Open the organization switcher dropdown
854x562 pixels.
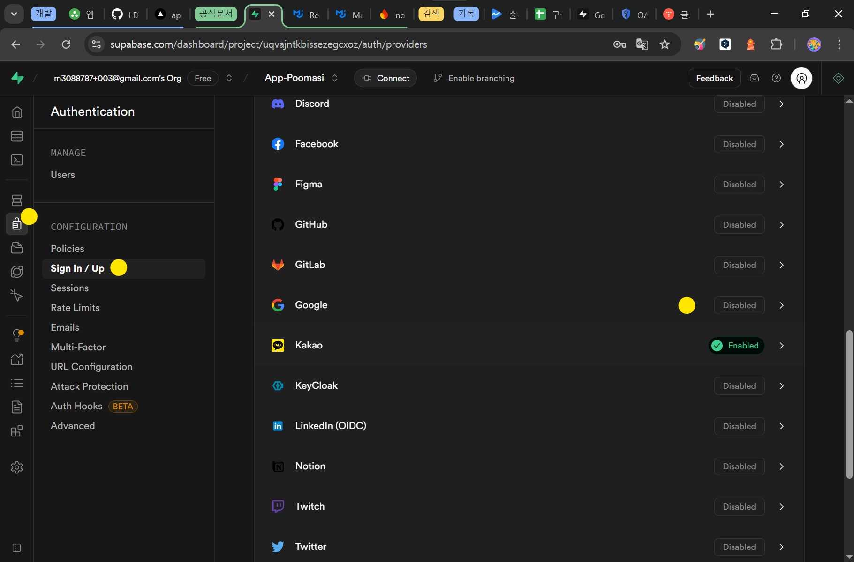tap(229, 78)
